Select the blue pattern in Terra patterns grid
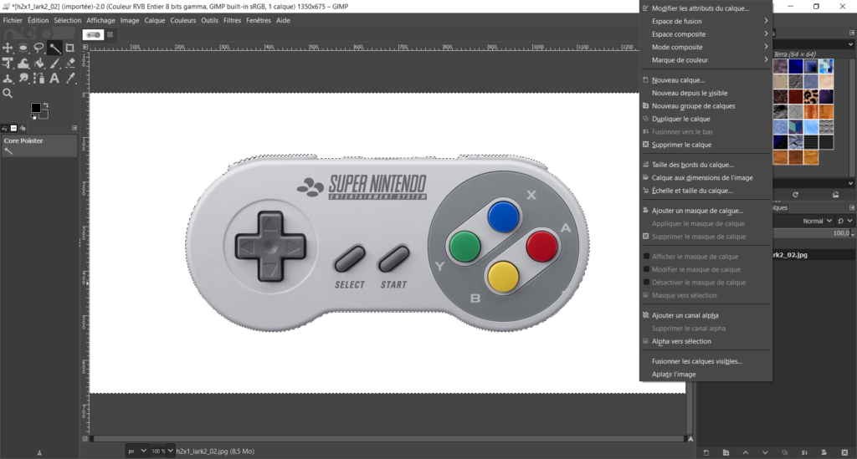857x459 pixels. pyautogui.click(x=796, y=67)
